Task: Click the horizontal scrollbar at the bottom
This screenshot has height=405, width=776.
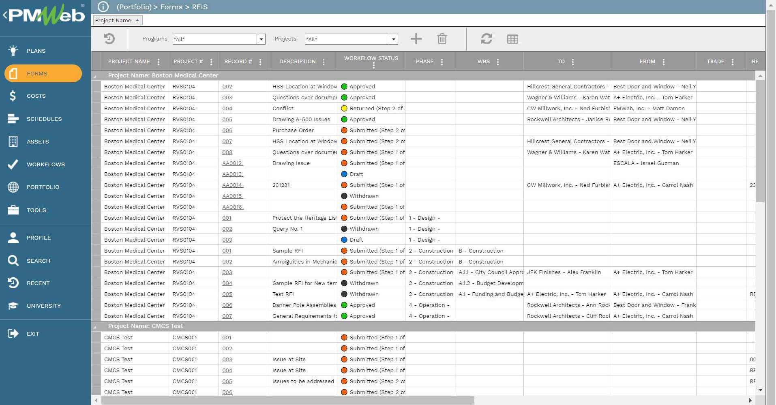Action: pos(287,401)
